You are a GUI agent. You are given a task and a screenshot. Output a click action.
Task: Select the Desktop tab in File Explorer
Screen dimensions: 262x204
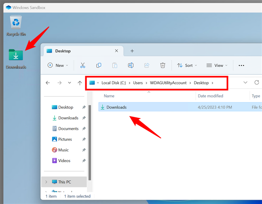(x=84, y=51)
